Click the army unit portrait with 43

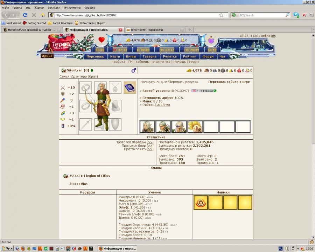(147, 127)
